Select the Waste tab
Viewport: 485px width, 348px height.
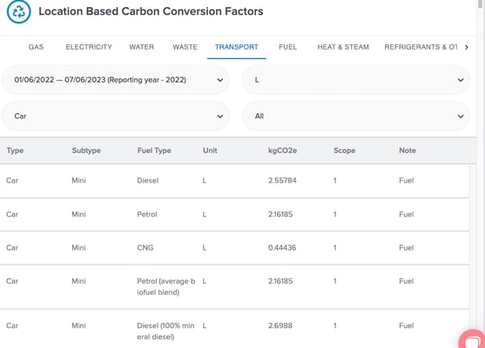185,47
